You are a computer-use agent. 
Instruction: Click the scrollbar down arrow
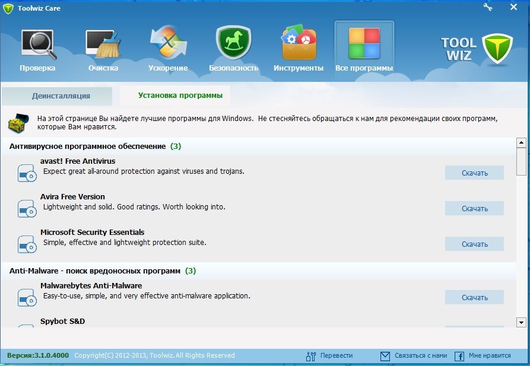pos(521,323)
